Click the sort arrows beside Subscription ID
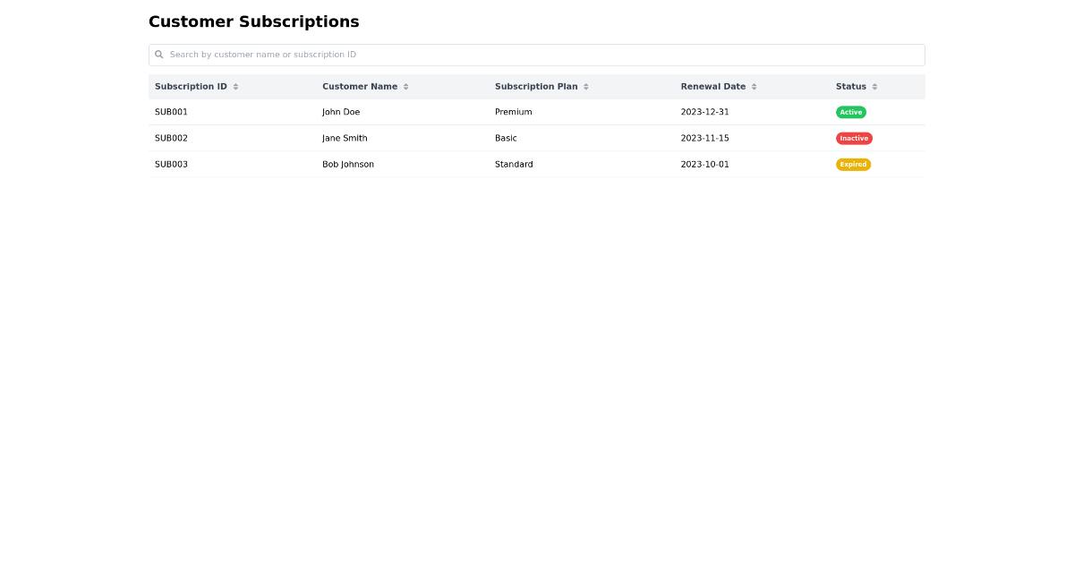 (x=234, y=86)
